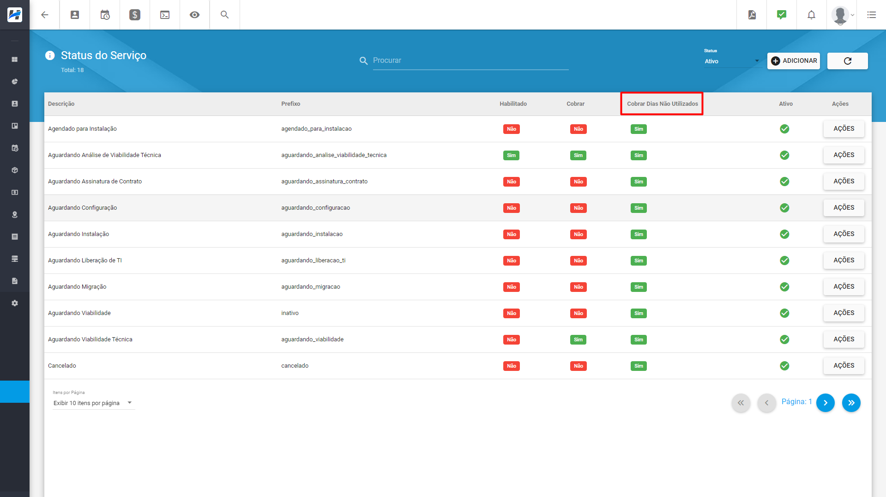The width and height of the screenshot is (886, 497).
Task: Open the user avatar menu
Action: tap(842, 15)
